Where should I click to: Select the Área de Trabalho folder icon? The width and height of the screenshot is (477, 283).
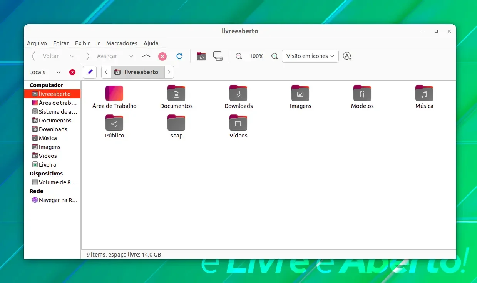tap(114, 93)
